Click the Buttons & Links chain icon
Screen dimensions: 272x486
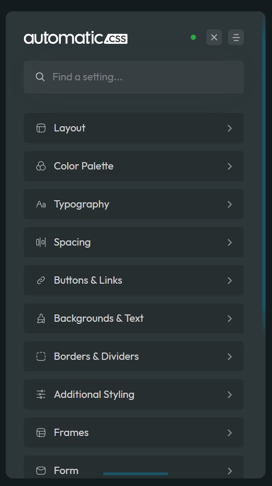(x=41, y=281)
